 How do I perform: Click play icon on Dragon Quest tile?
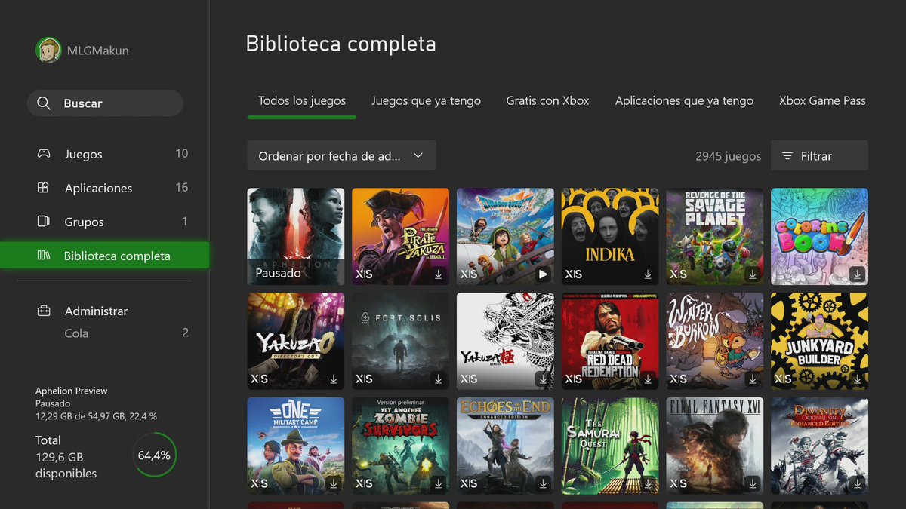pyautogui.click(x=543, y=274)
